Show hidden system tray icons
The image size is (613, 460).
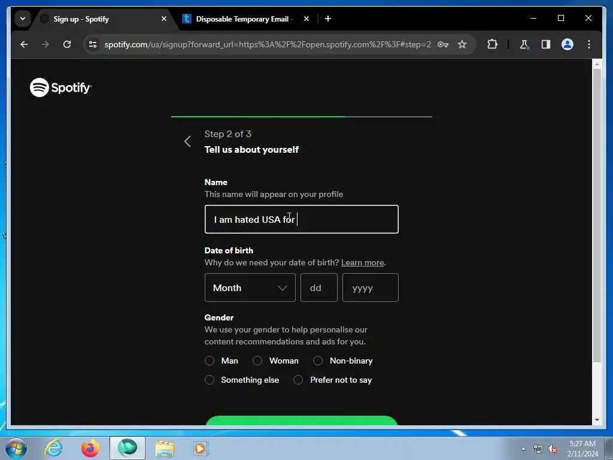(x=523, y=449)
